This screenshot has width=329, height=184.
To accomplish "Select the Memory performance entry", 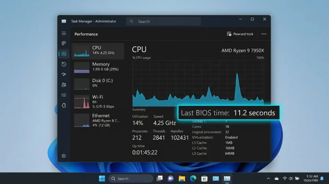I will pos(98,67).
